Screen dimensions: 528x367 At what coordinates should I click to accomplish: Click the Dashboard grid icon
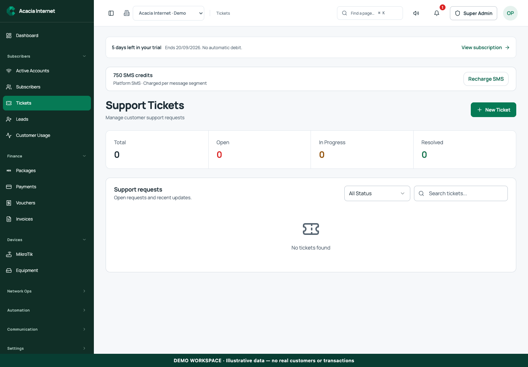pyautogui.click(x=9, y=36)
